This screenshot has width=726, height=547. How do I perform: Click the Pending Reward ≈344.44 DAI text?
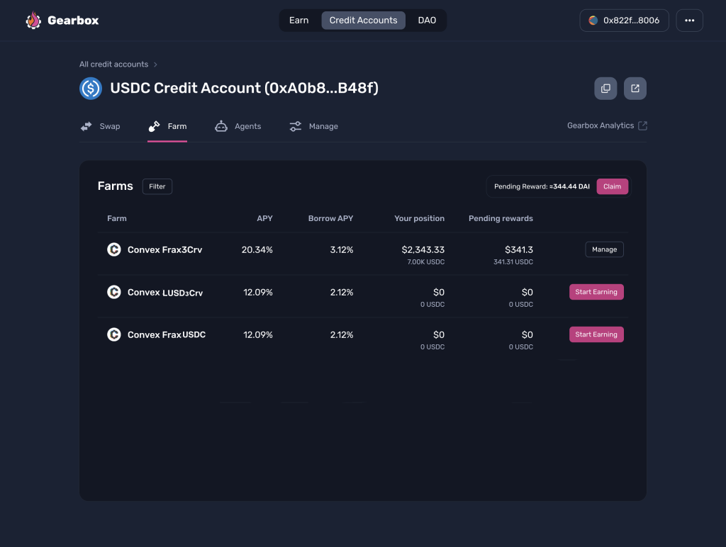pos(542,186)
